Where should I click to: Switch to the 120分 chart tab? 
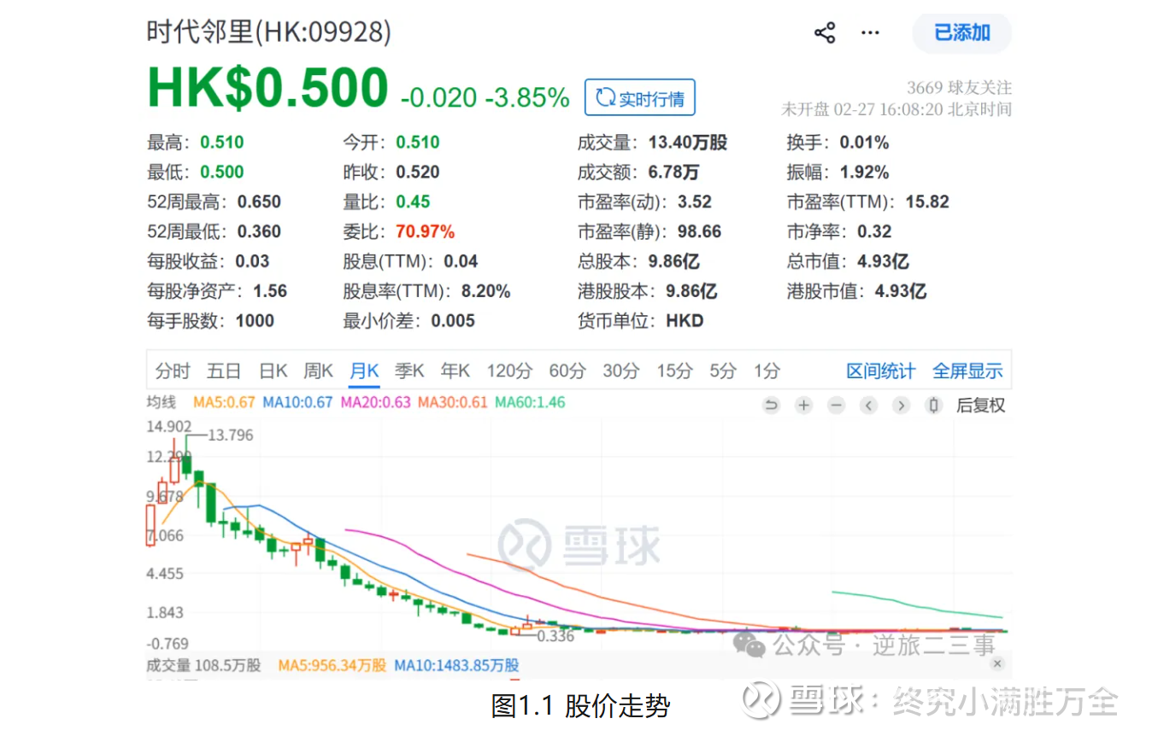point(509,371)
